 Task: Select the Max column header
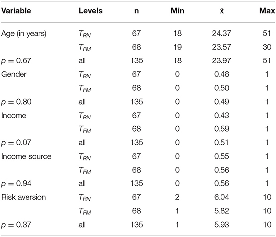pyautogui.click(x=267, y=11)
